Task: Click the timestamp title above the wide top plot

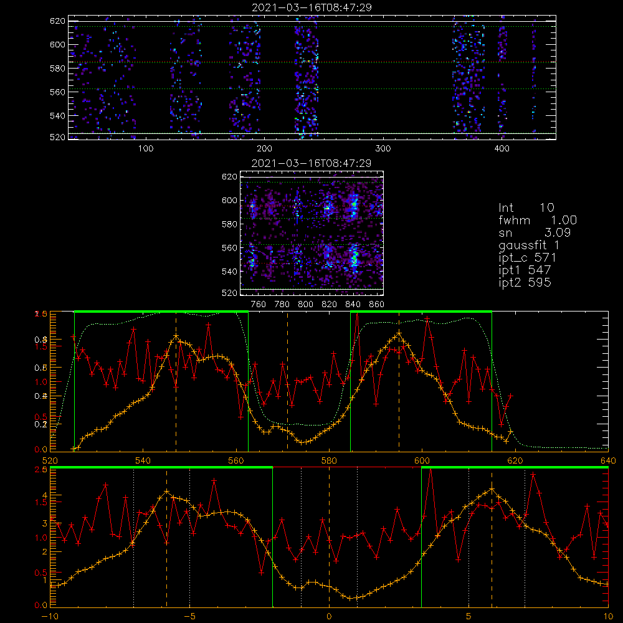Action: tap(311, 7)
